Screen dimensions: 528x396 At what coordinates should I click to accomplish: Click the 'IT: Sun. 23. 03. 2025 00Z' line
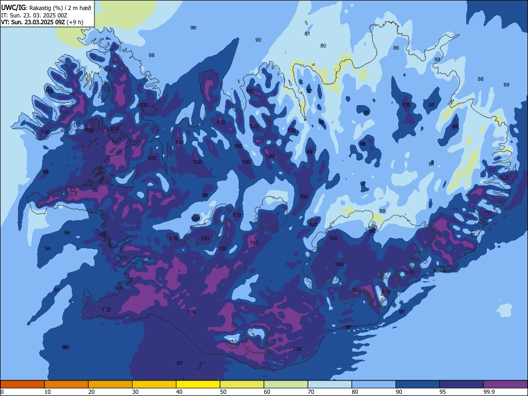(35, 15)
